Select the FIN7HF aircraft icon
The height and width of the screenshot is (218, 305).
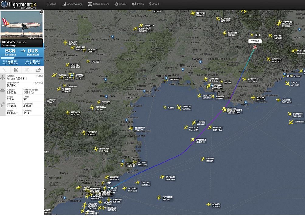coord(138,182)
